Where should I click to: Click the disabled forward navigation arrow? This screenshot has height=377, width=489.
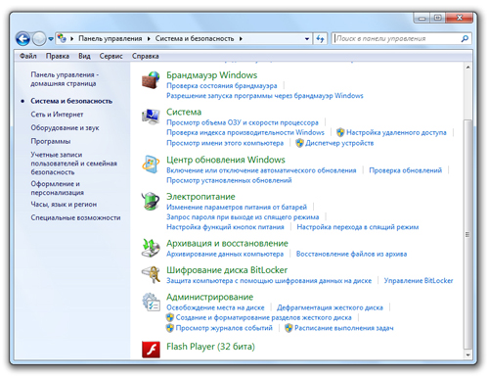click(x=39, y=39)
